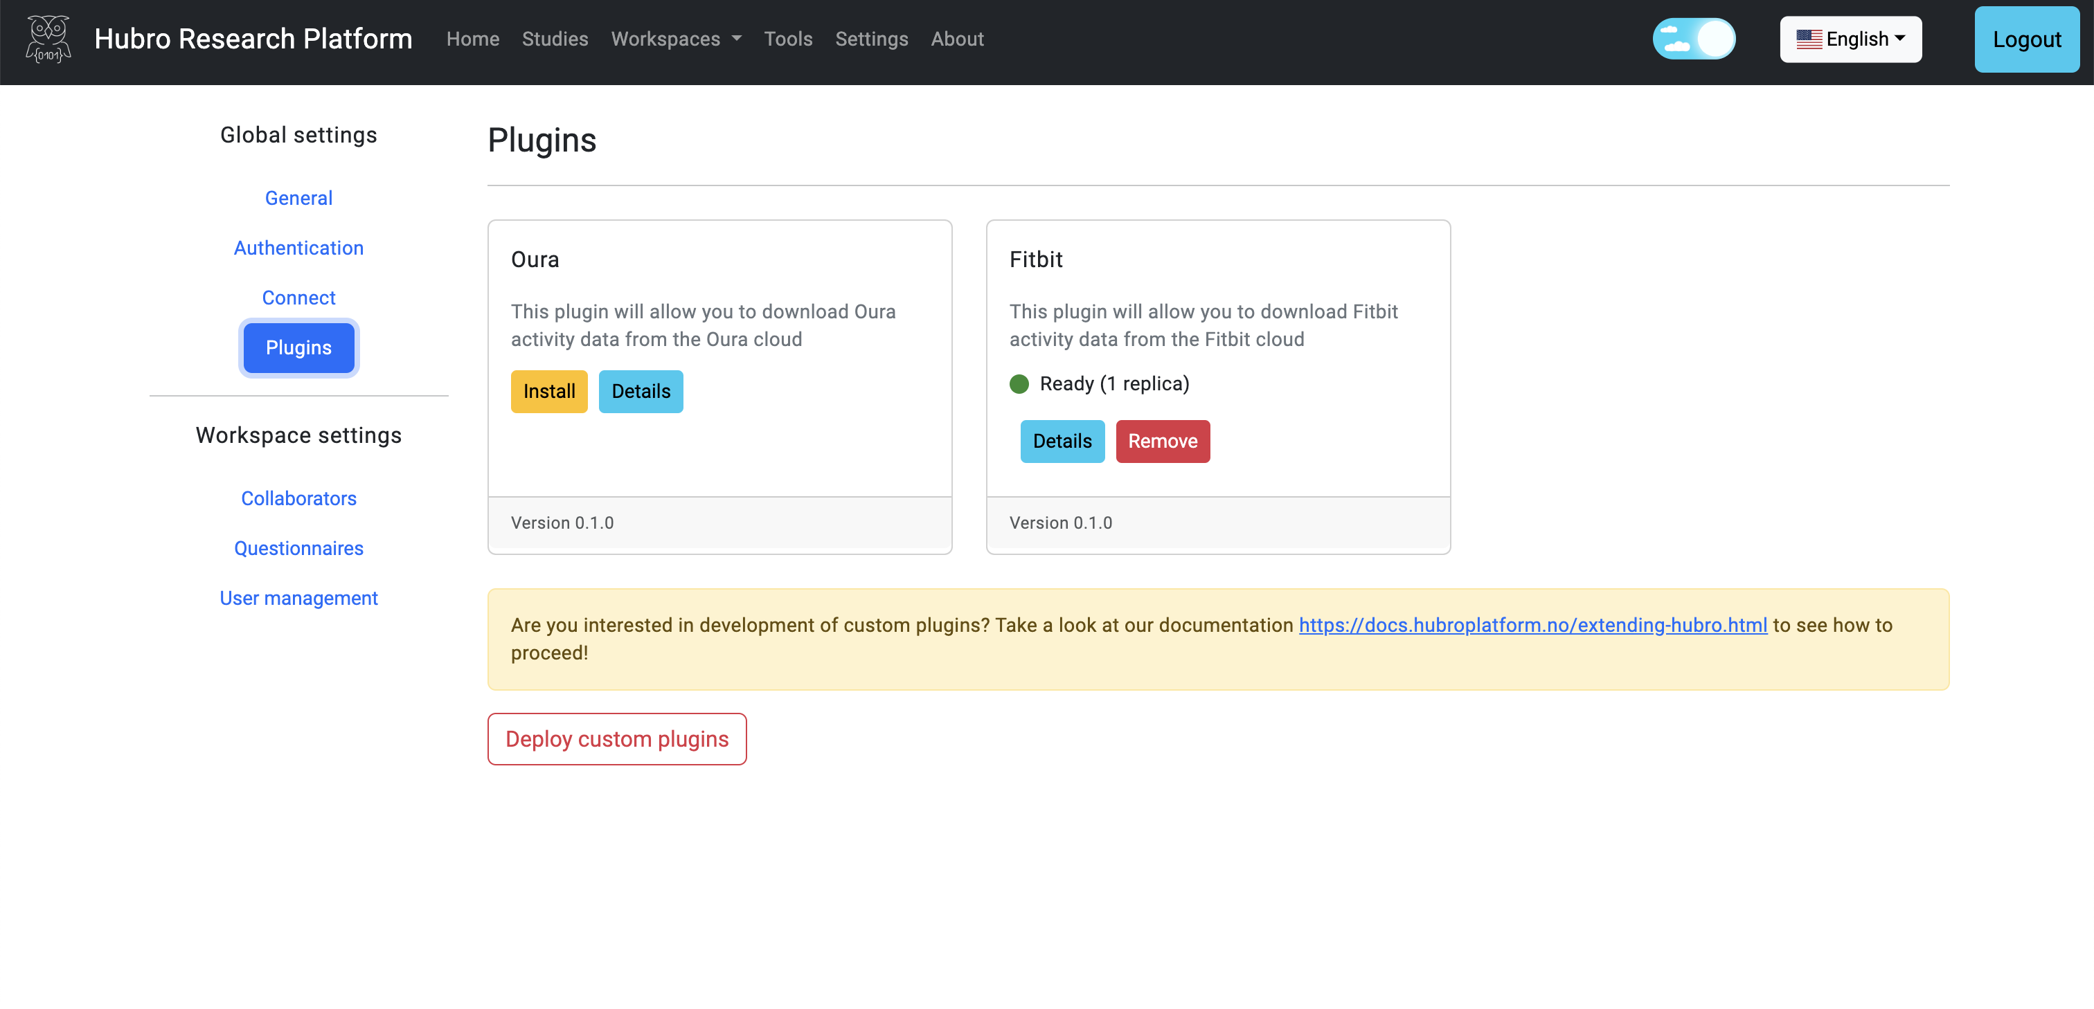Navigate to User management settings

click(x=298, y=597)
